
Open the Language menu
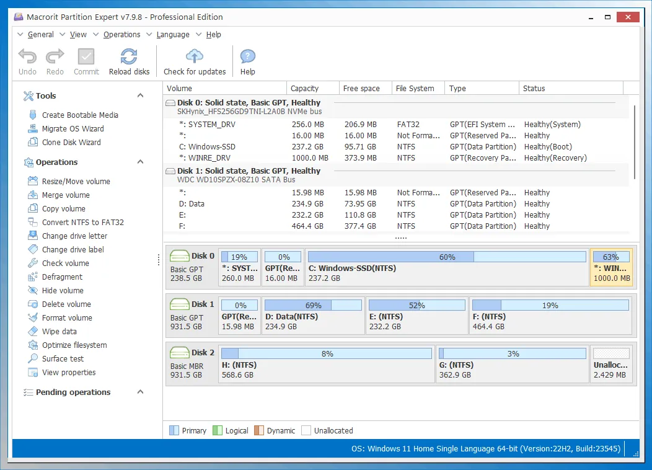point(172,34)
